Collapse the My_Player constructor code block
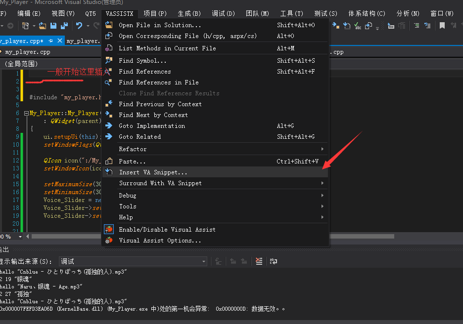This screenshot has width=463, height=324. [26, 113]
